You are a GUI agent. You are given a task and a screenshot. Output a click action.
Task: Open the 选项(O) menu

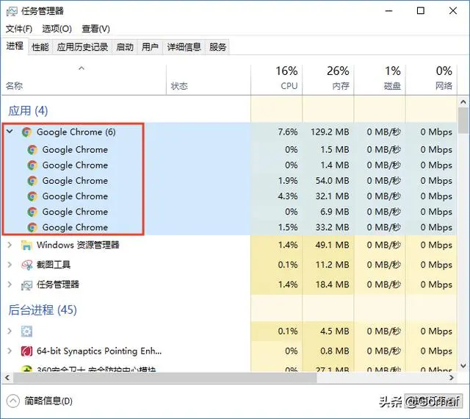point(57,29)
